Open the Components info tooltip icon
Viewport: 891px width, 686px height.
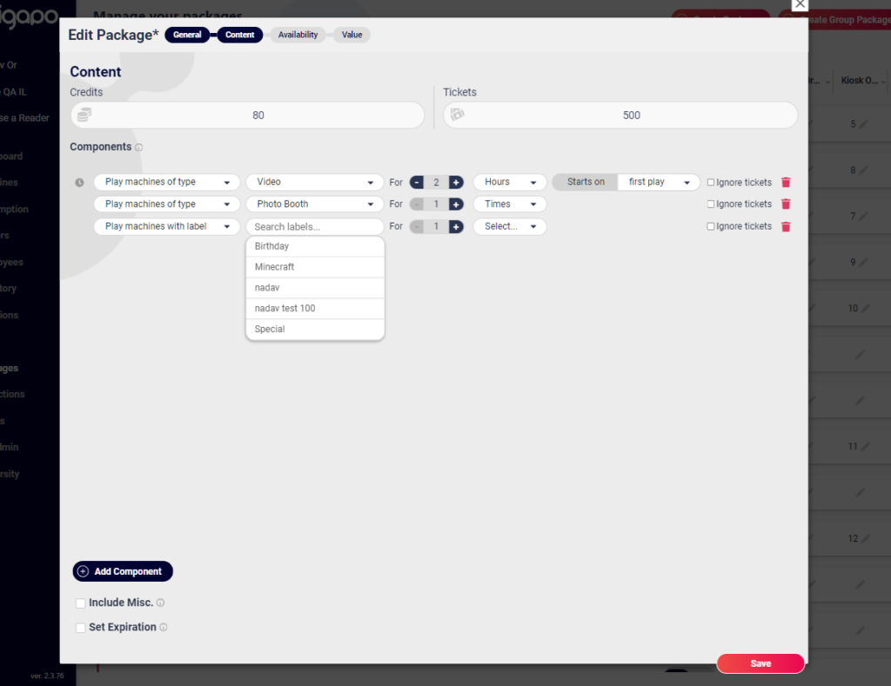coord(137,147)
